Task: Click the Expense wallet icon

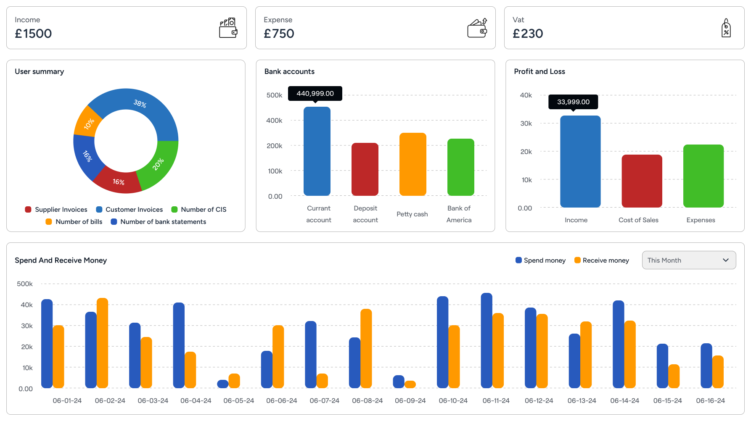Action: coord(477,28)
